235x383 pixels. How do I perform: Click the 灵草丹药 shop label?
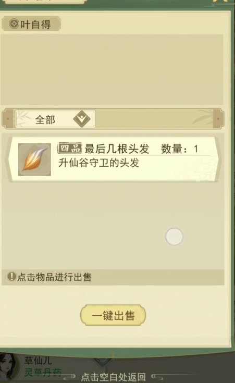[x=43, y=372]
